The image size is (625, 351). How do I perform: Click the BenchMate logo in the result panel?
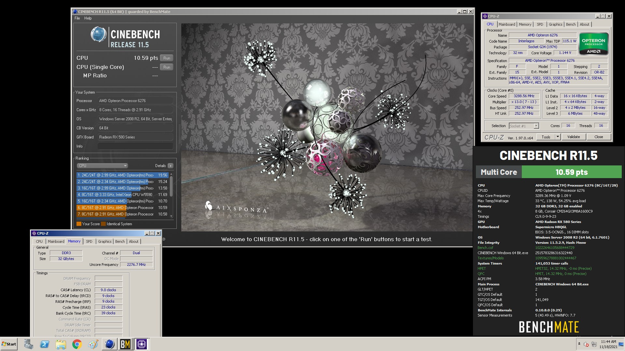[x=549, y=327]
